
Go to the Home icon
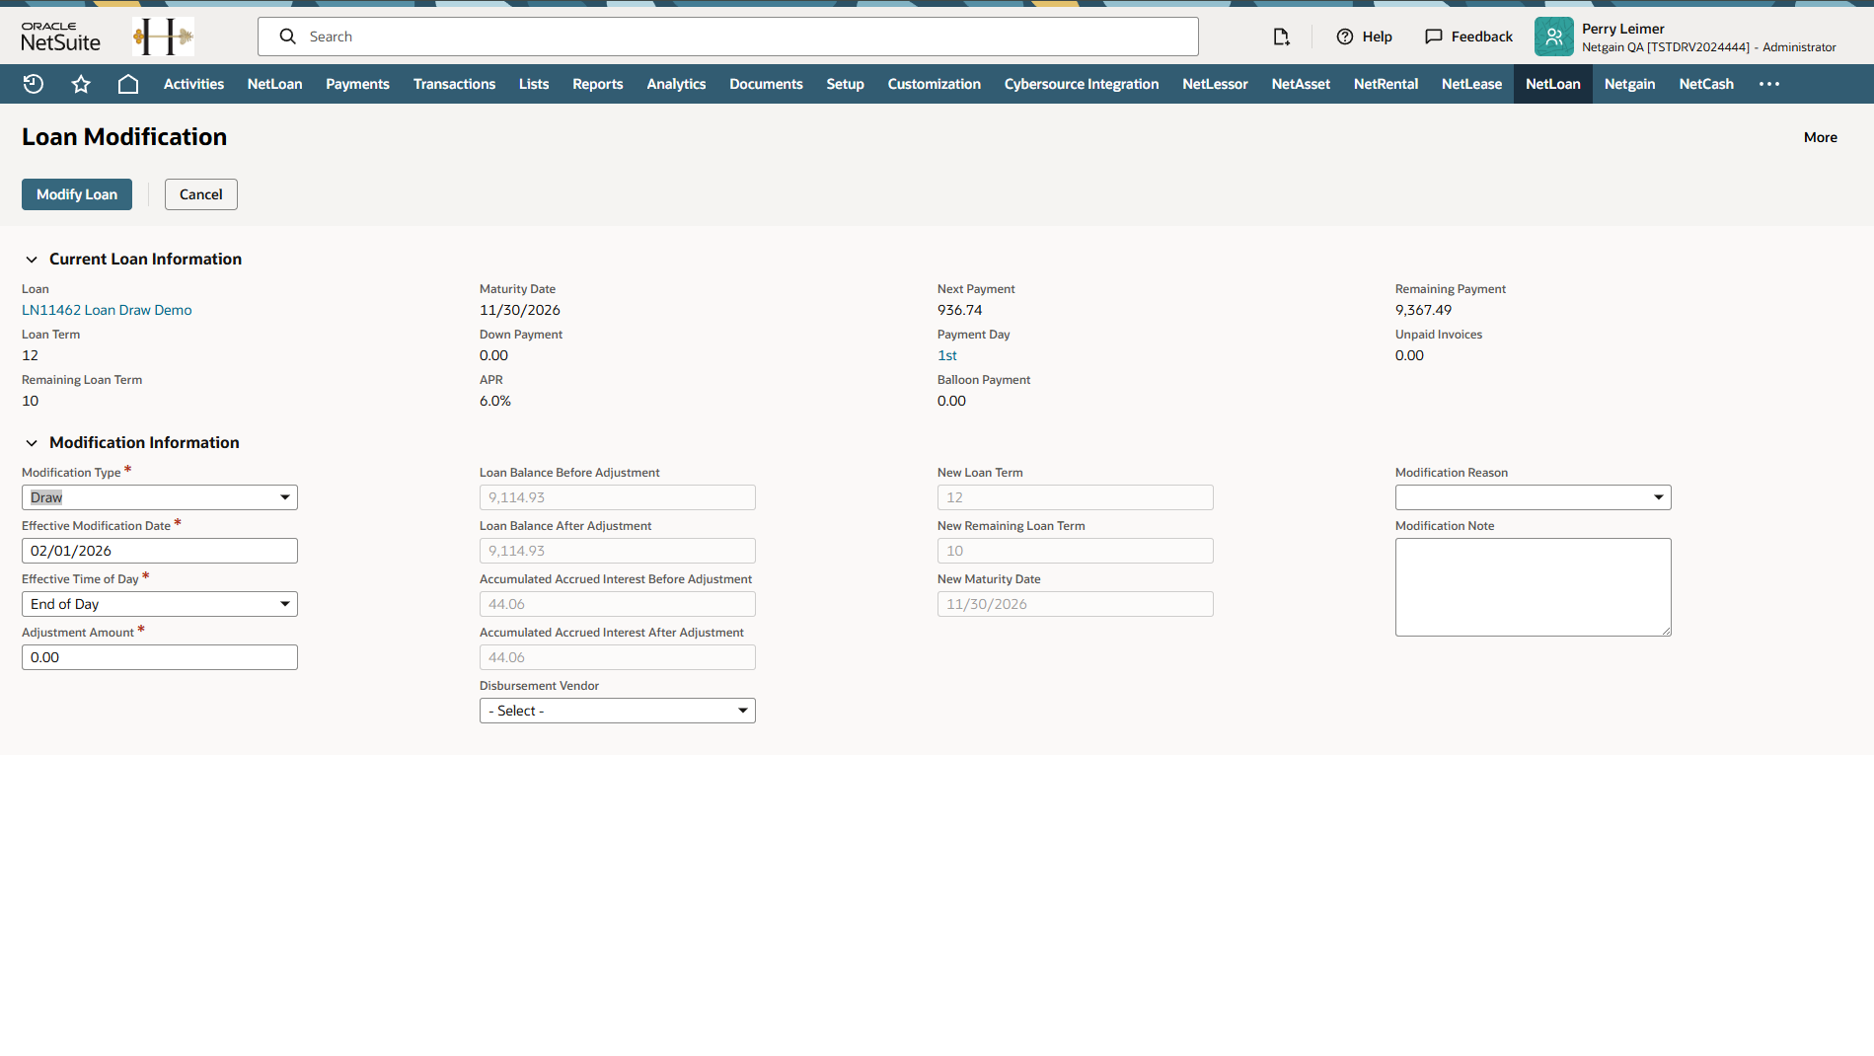pyautogui.click(x=128, y=84)
